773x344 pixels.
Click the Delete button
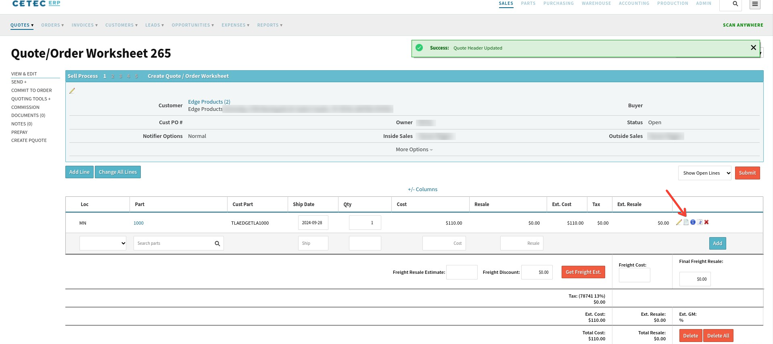[x=691, y=336]
